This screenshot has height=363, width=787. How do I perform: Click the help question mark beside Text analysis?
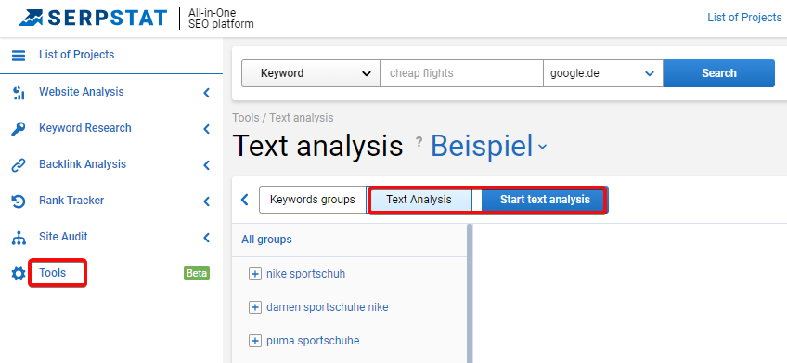[419, 142]
